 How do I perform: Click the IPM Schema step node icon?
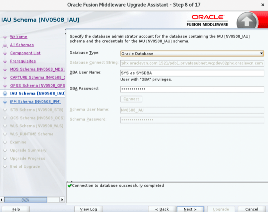click(5, 102)
